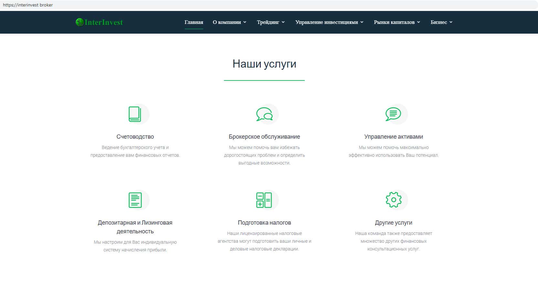Screen dimensions: 538x286
Task: Expand the Бизнес navigation menu
Action: (x=441, y=22)
